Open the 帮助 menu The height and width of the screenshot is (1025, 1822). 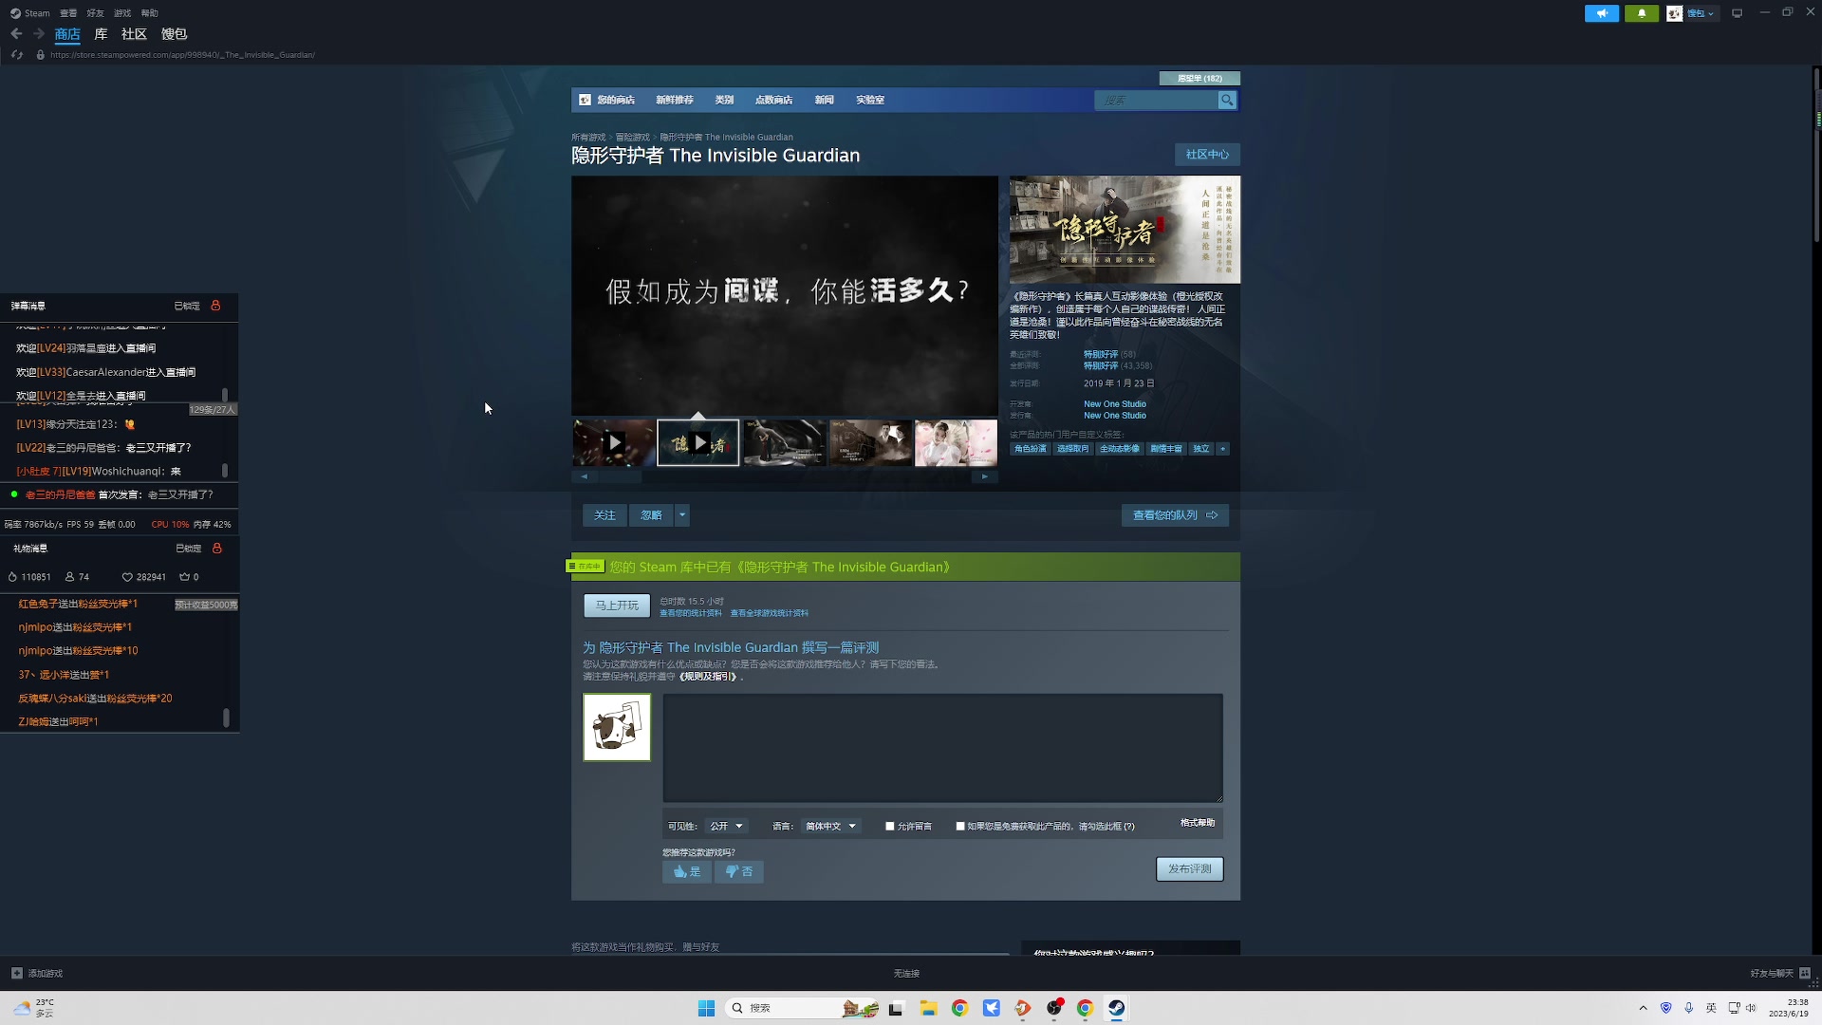(x=149, y=13)
